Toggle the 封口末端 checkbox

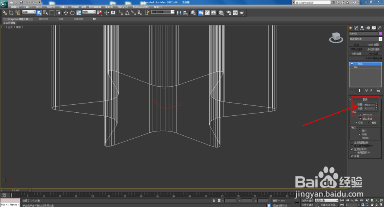click(360, 119)
